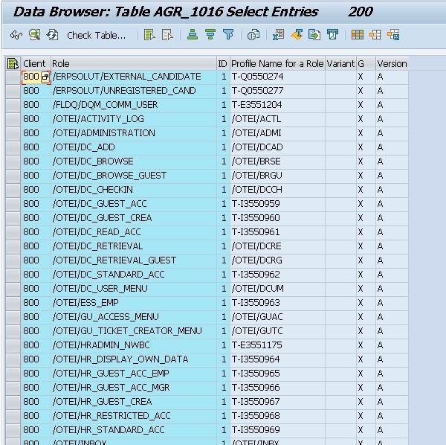Select row marker for /OTEI/ESS_EMP
This screenshot has width=446, height=445.
tap(13, 303)
